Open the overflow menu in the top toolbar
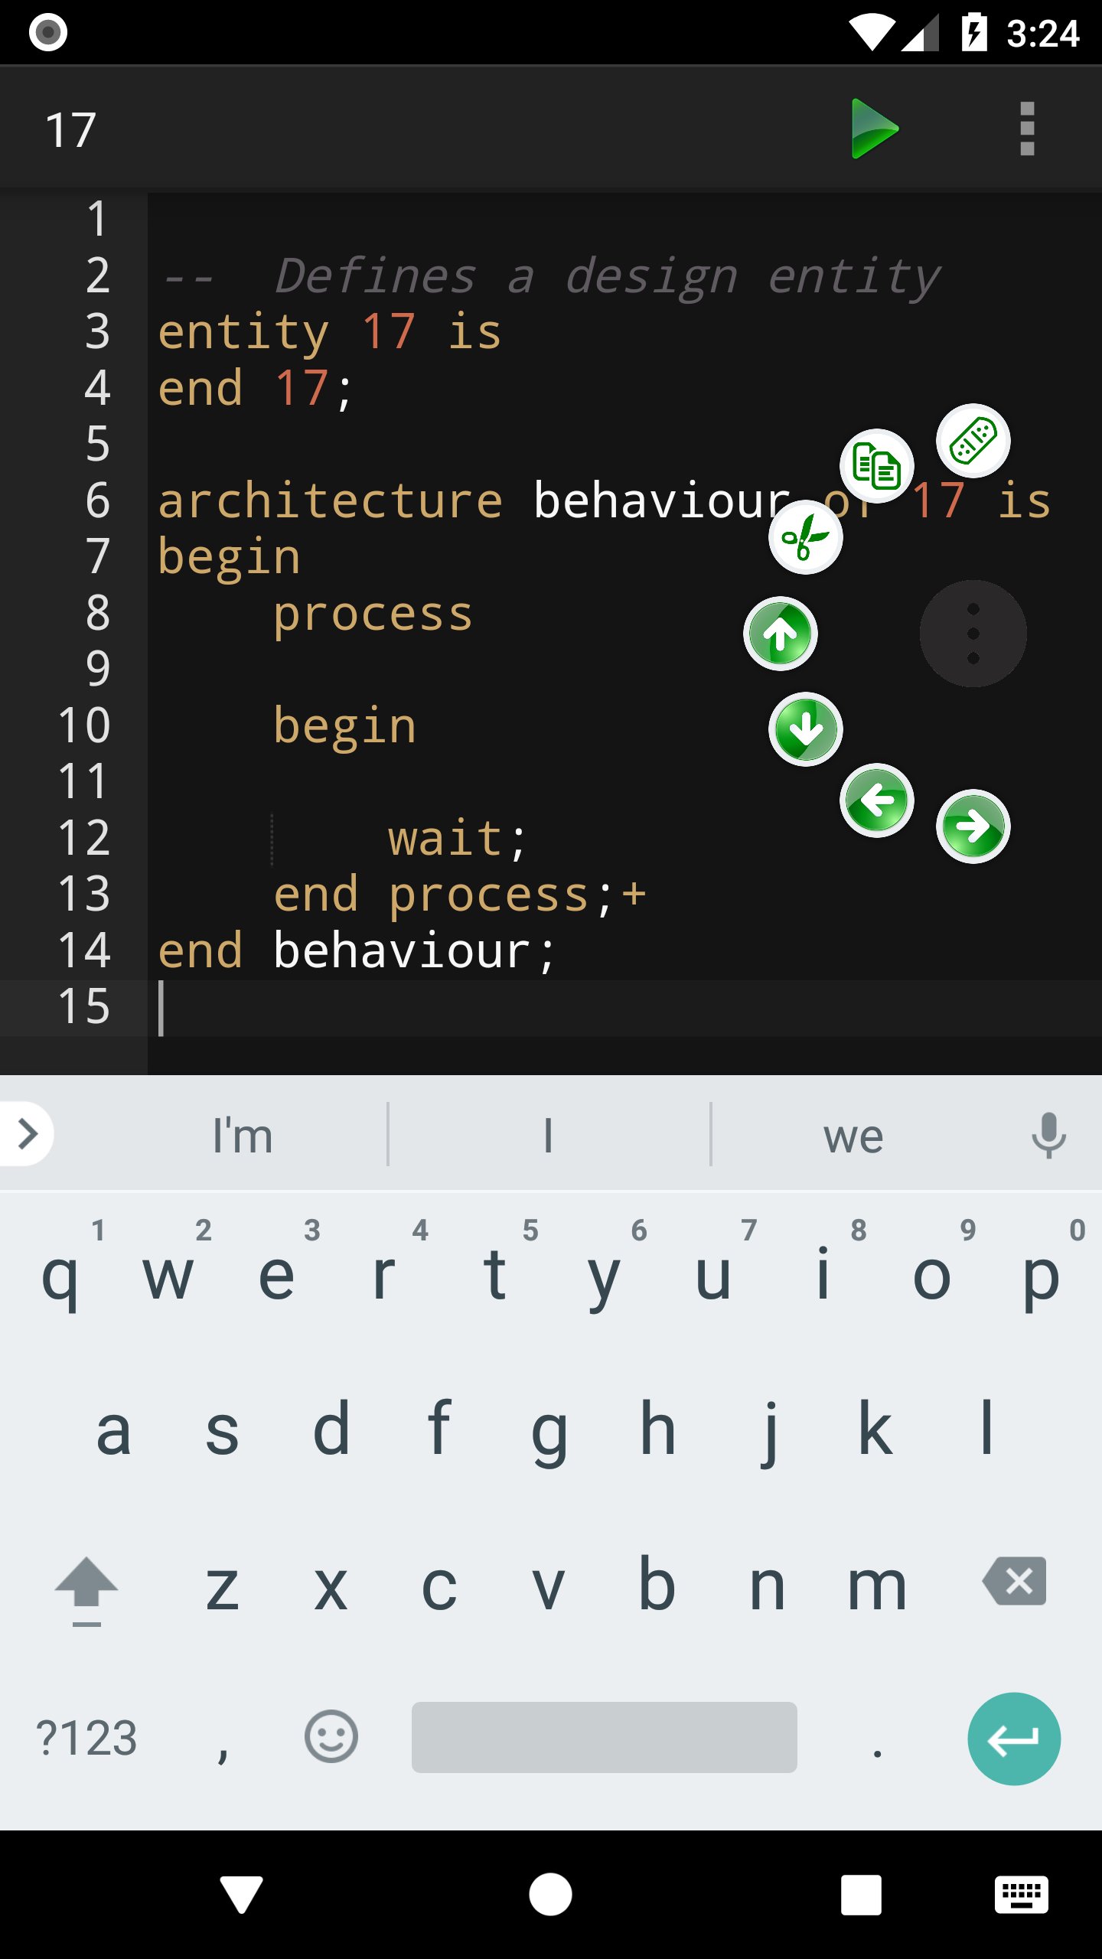1102x1959 pixels. (x=1027, y=129)
